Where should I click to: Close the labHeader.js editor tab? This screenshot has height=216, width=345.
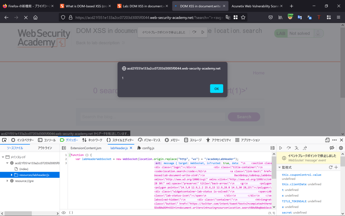(131, 148)
